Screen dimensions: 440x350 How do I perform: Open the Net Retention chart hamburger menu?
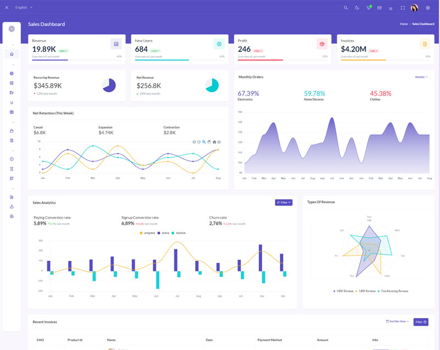point(219,142)
